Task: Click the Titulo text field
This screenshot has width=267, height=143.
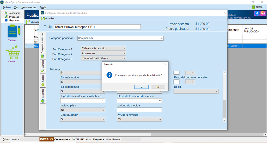Action: point(97,27)
